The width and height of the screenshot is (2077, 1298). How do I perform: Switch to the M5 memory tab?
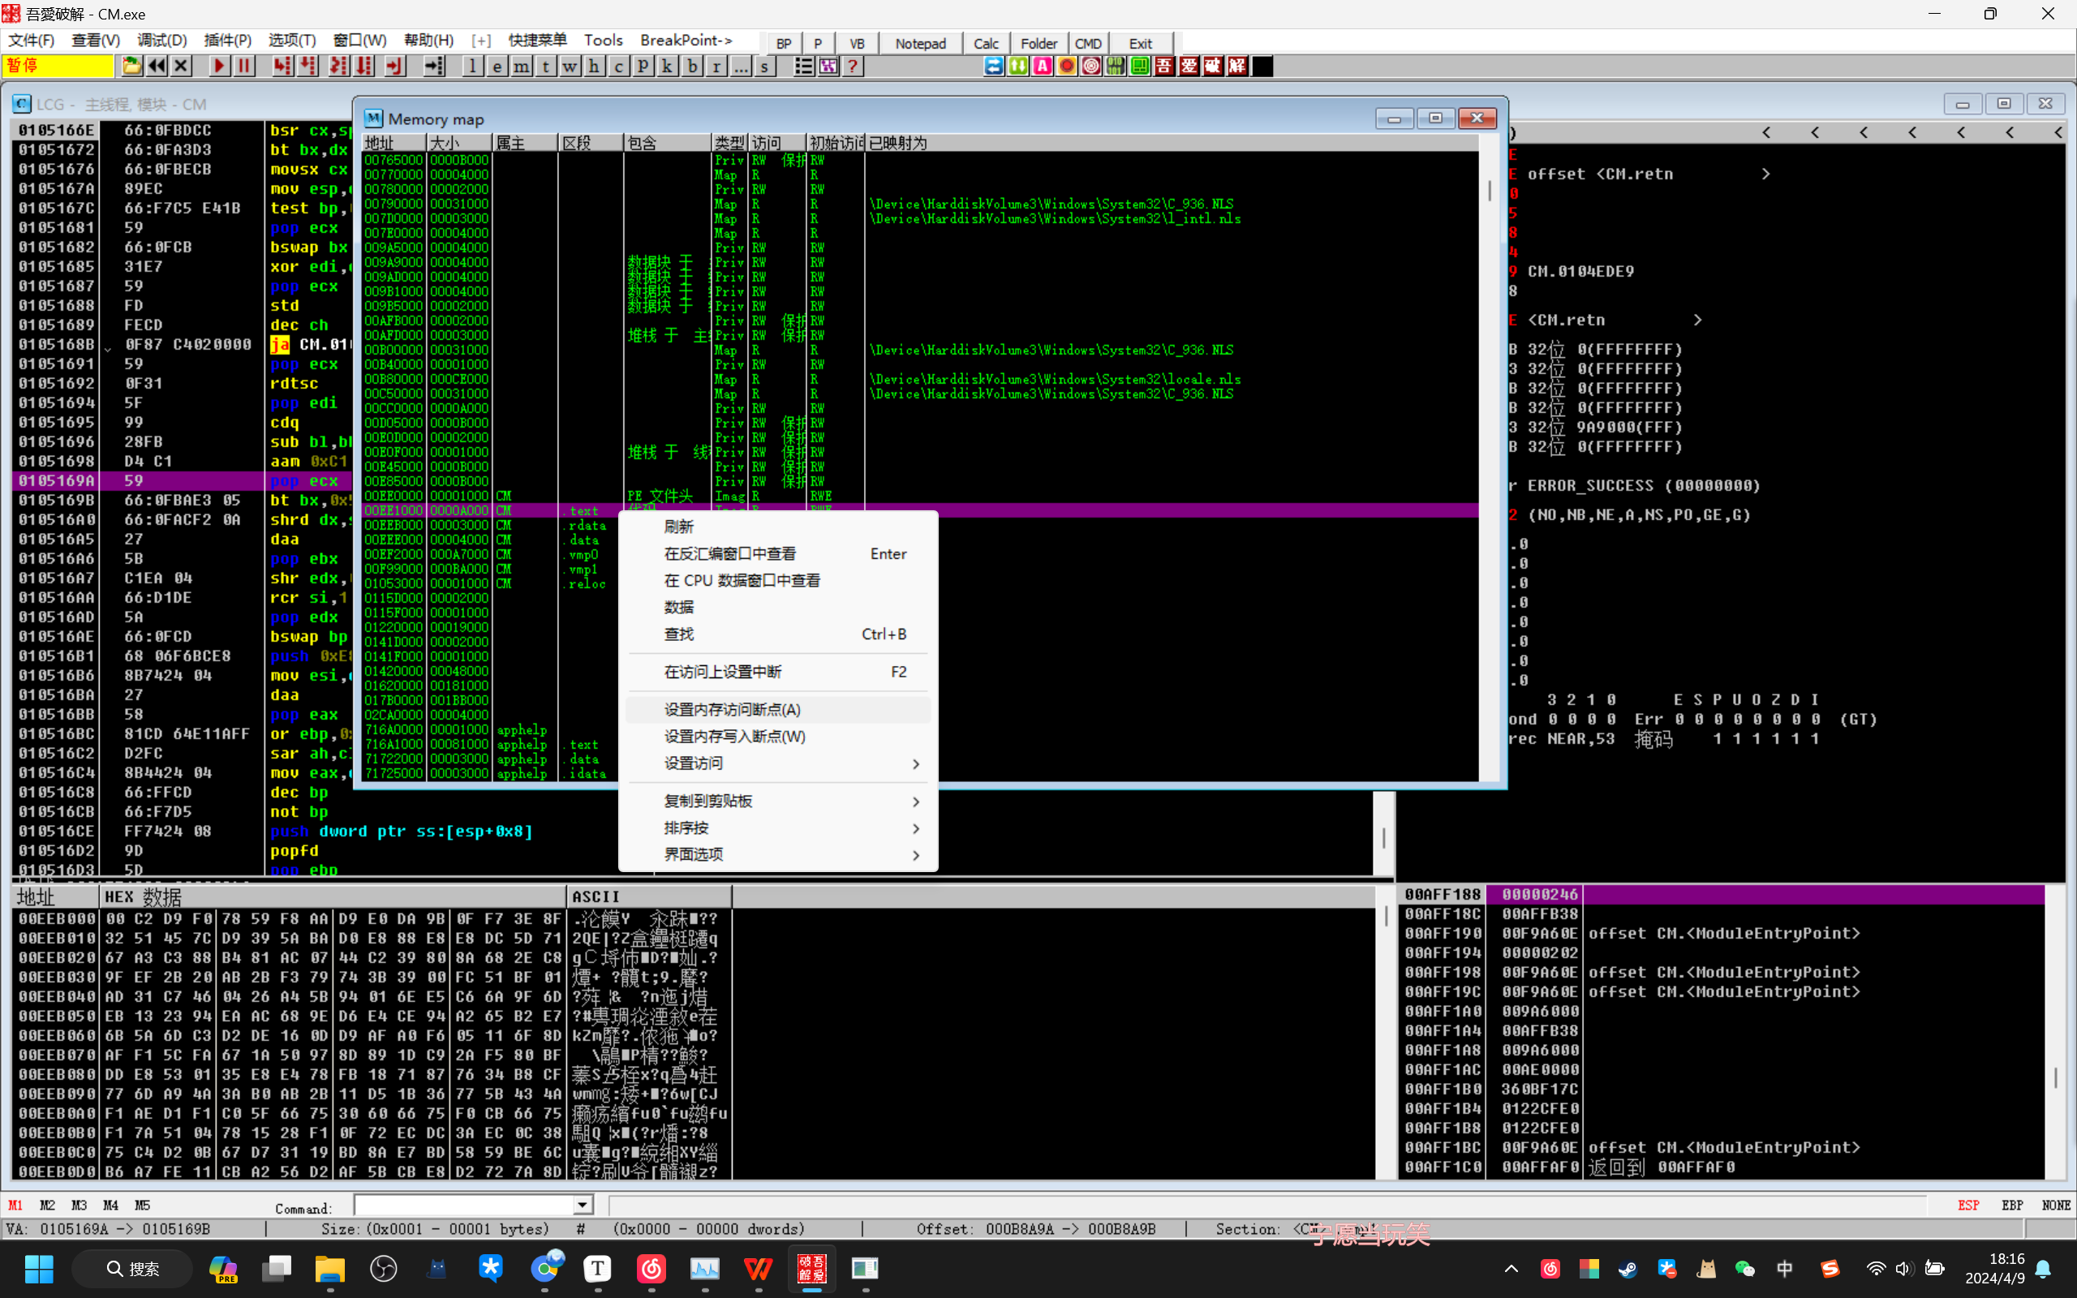tap(143, 1206)
